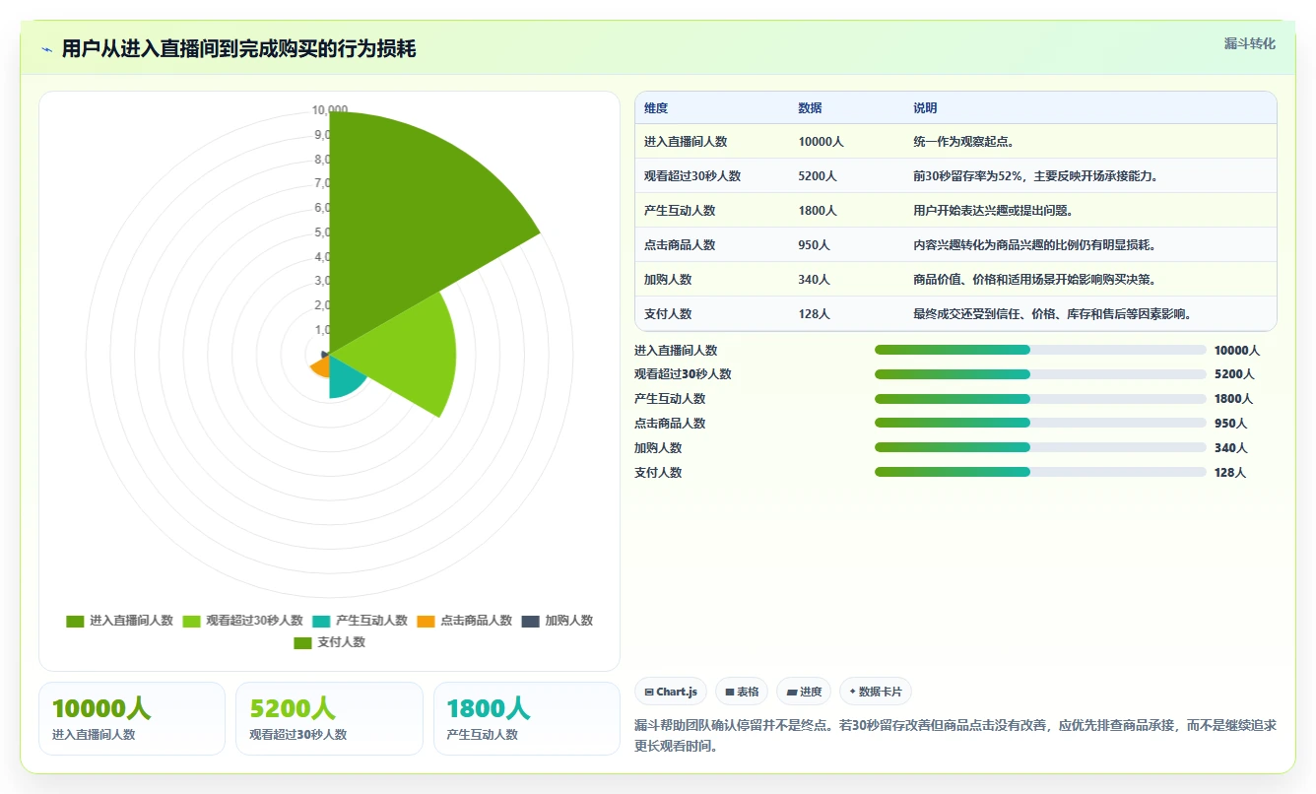
Task: Select the 产生互动人数 table row label
Action: coord(680,211)
